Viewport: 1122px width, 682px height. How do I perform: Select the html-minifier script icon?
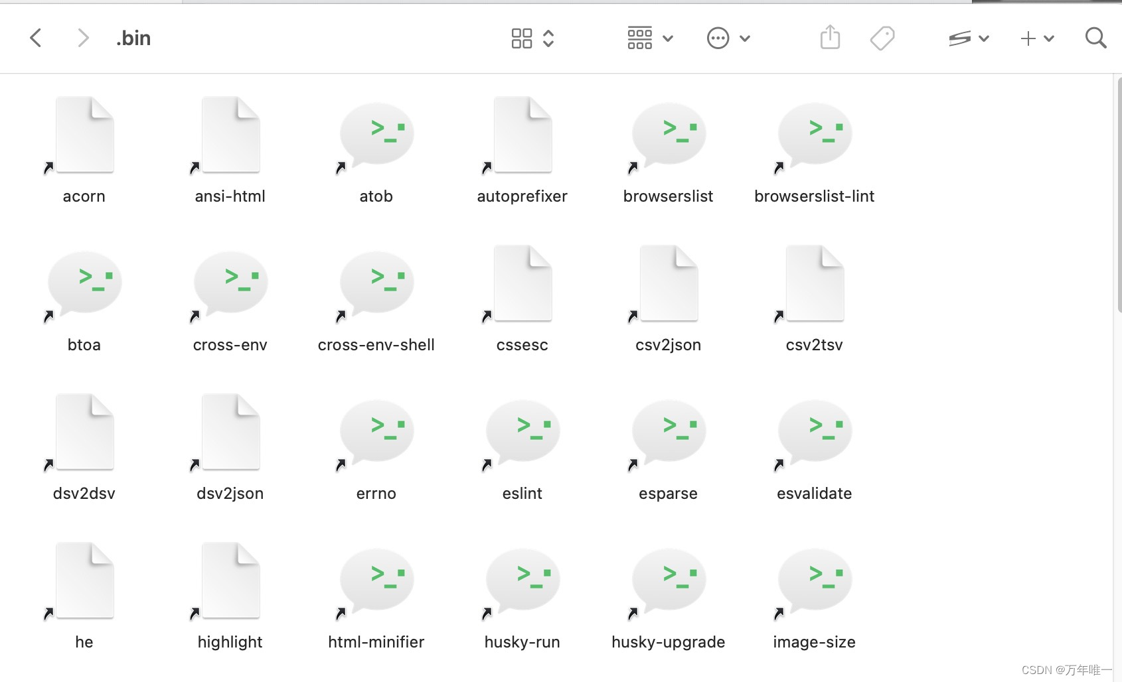click(x=376, y=580)
